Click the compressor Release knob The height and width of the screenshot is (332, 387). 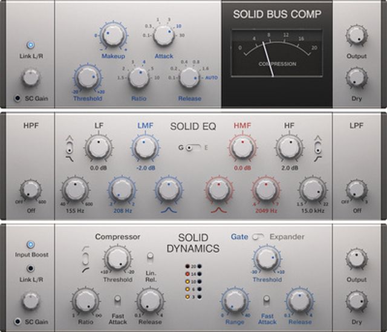coord(150,302)
